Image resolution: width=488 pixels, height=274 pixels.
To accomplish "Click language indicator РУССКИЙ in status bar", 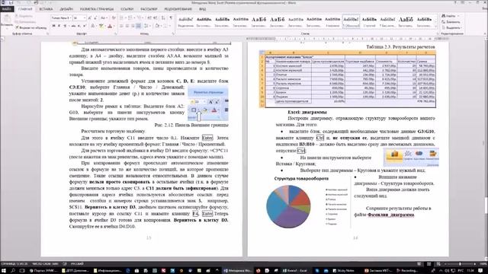I will (x=77, y=264).
